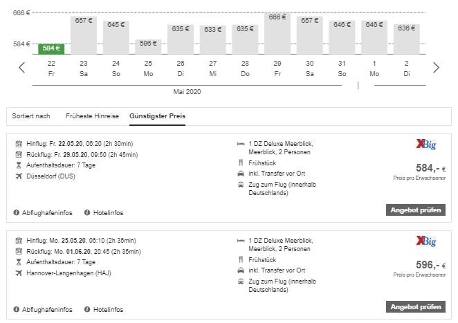458x323 pixels.
Task: Select the Günstigster Preis sort tab
Action: pyautogui.click(x=158, y=115)
